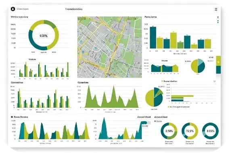Toggle the small legend dot above the three donut gauges

tap(155, 121)
